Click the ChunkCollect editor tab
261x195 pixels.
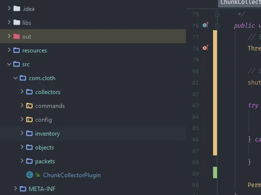pyautogui.click(x=240, y=3)
